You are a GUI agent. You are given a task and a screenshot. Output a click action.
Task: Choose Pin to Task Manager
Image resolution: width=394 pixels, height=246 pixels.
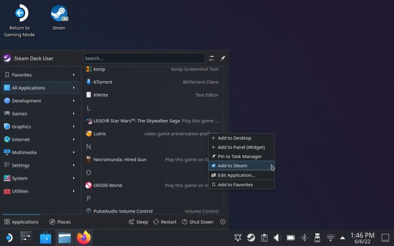pos(241,156)
